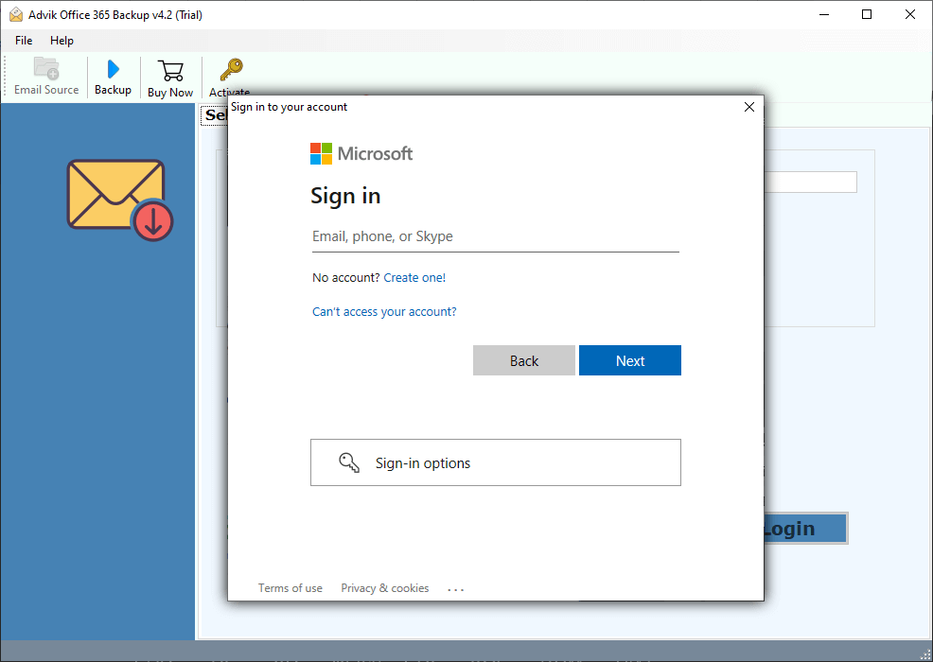The image size is (933, 662).
Task: Open Sign-in options
Action: 495,462
